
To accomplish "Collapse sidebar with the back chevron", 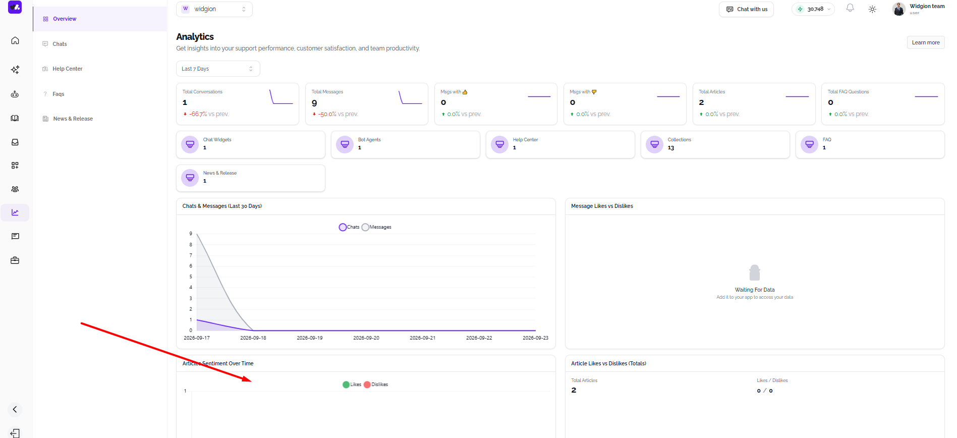I will click(x=15, y=409).
